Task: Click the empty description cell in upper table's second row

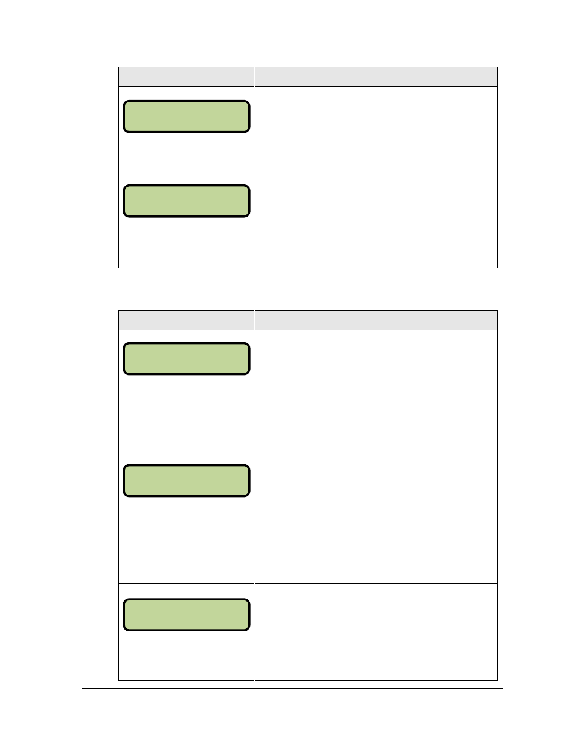Action: (x=376, y=220)
